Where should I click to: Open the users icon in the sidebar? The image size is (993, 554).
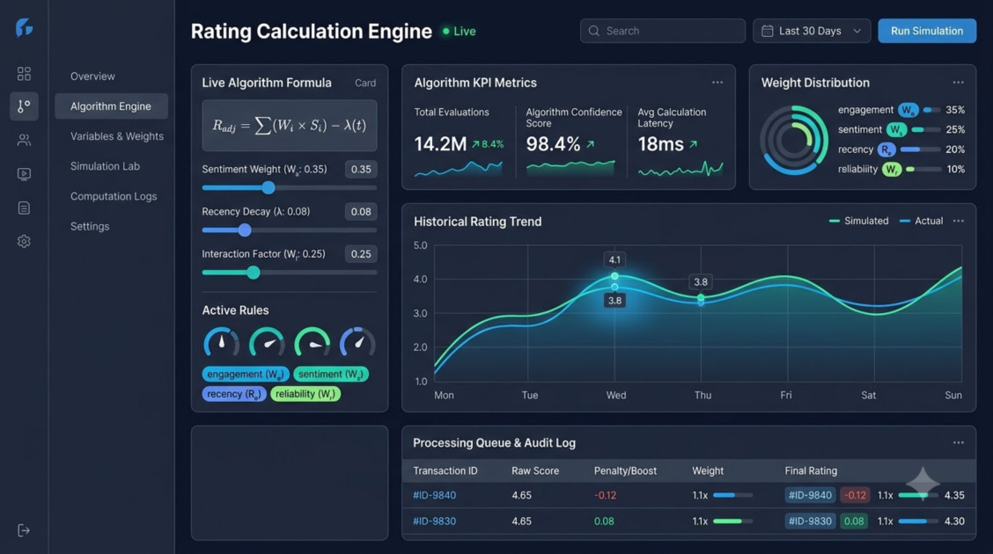(x=24, y=140)
